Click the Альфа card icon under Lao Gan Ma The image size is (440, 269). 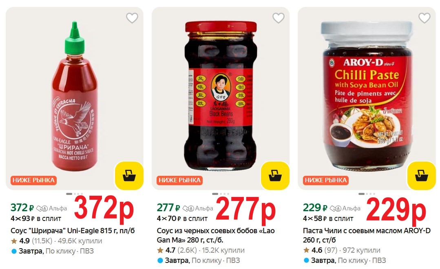(x=188, y=208)
